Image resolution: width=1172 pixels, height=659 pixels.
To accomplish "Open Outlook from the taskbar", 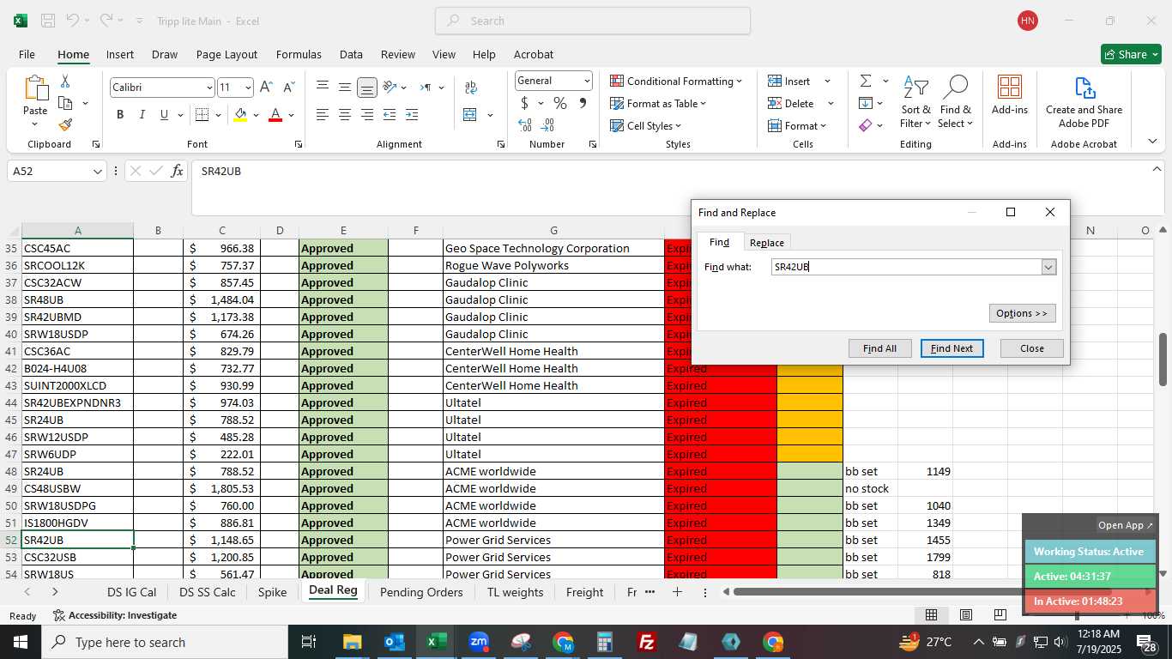I will tap(394, 642).
